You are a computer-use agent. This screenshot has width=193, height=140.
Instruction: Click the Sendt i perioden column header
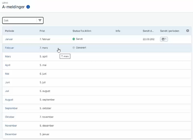[169, 31]
